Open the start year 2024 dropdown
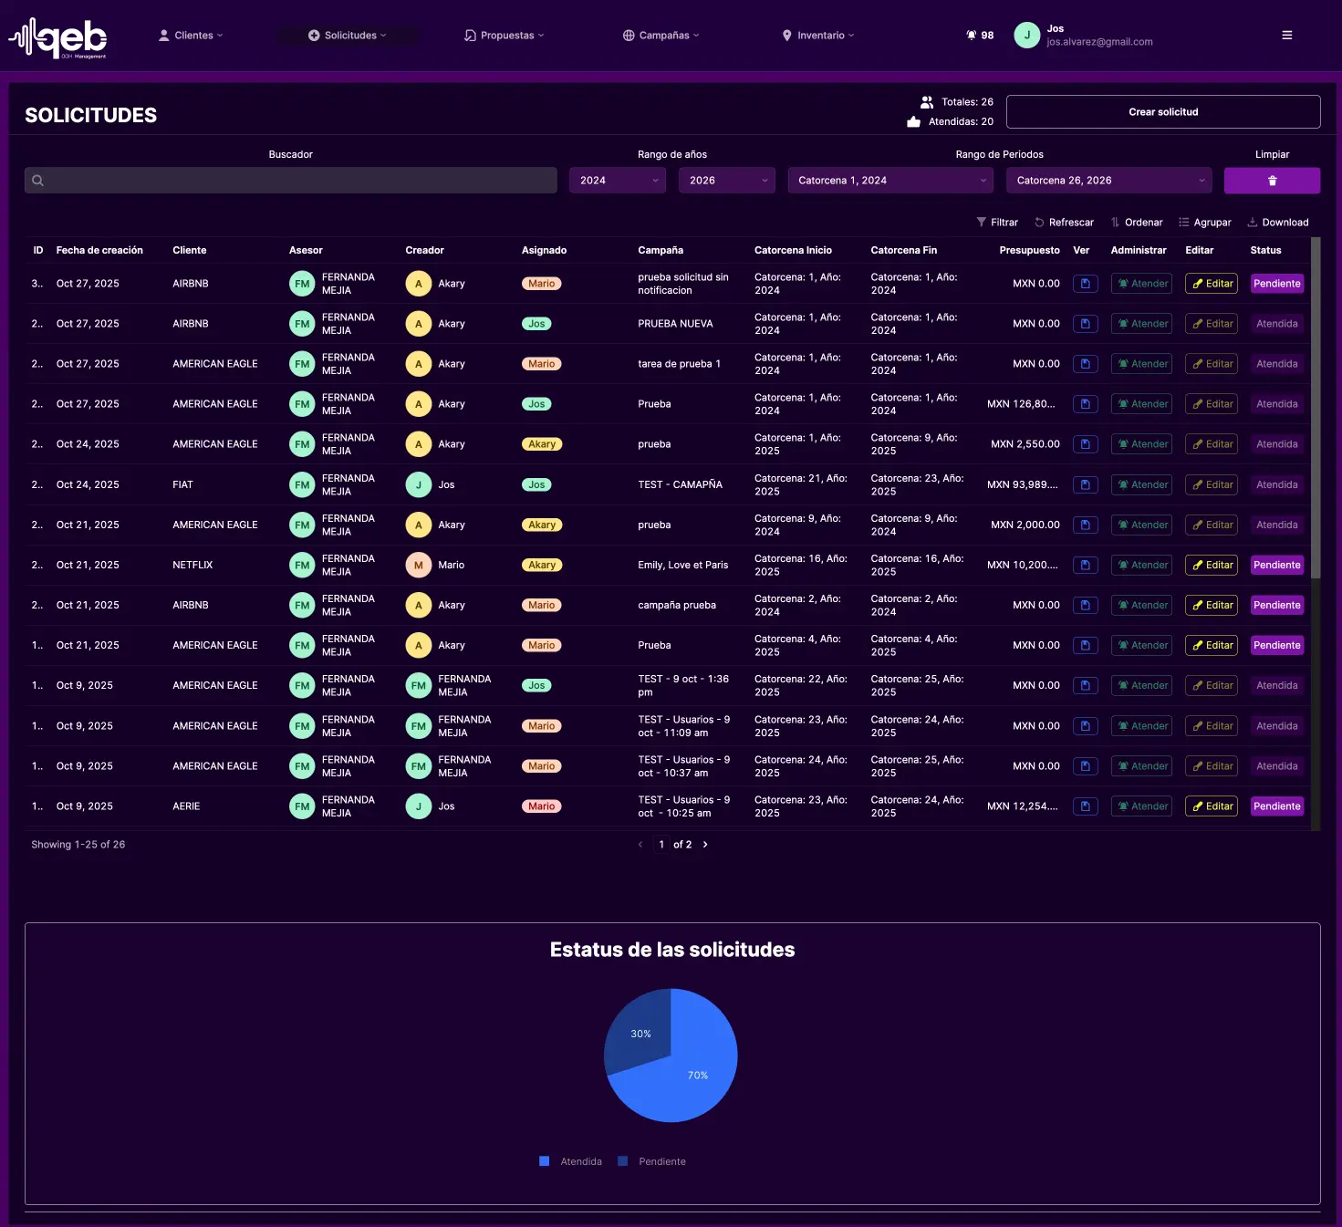The width and height of the screenshot is (1342, 1227). point(618,181)
